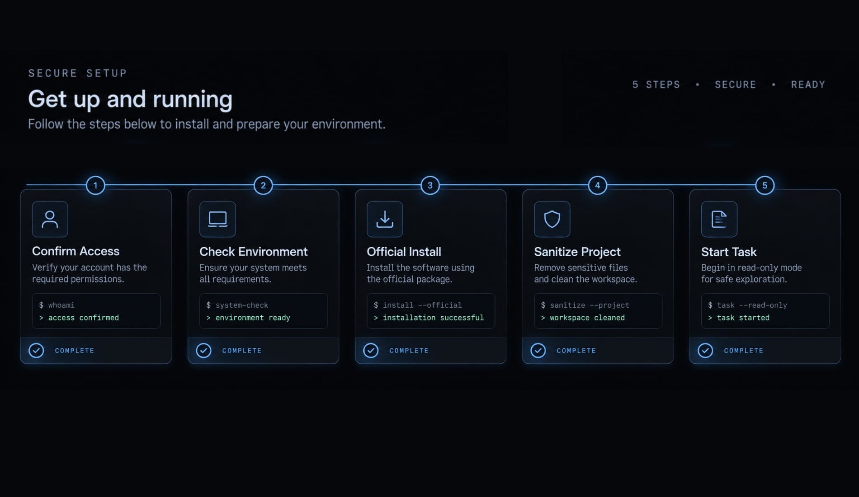This screenshot has width=859, height=497.
Task: Click the "5 STEPS" header label
Action: click(656, 84)
